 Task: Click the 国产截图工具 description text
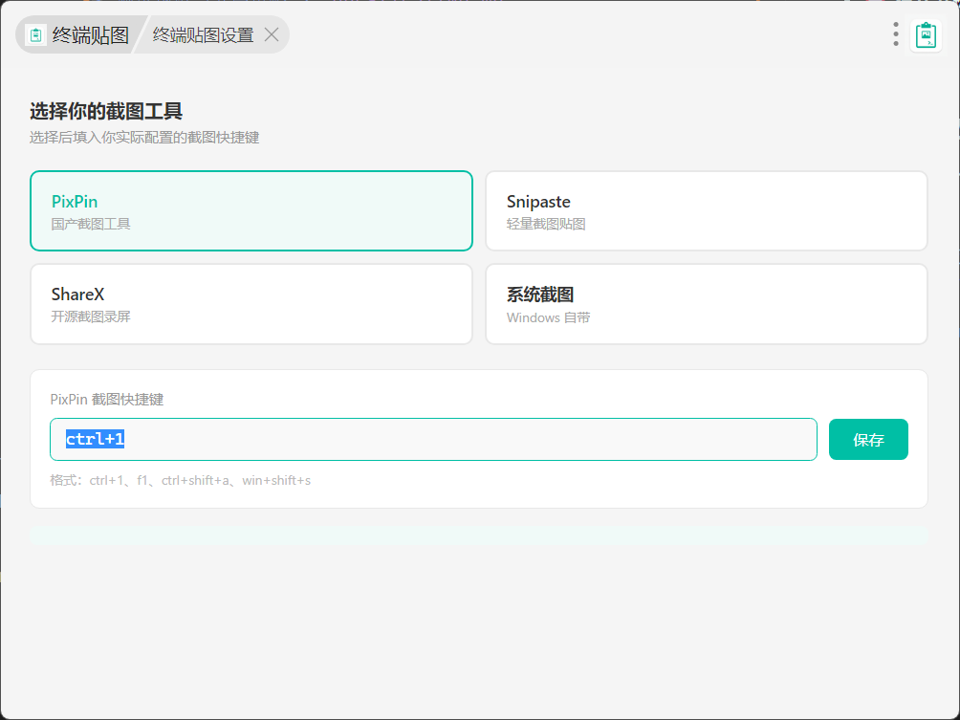point(91,225)
